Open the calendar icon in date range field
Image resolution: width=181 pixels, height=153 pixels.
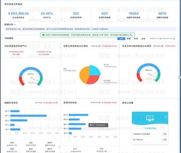tap(173, 39)
